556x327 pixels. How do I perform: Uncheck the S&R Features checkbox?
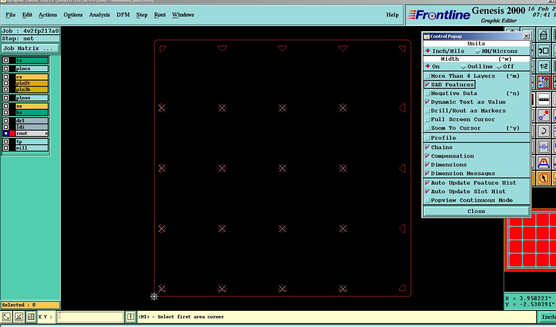tap(427, 84)
